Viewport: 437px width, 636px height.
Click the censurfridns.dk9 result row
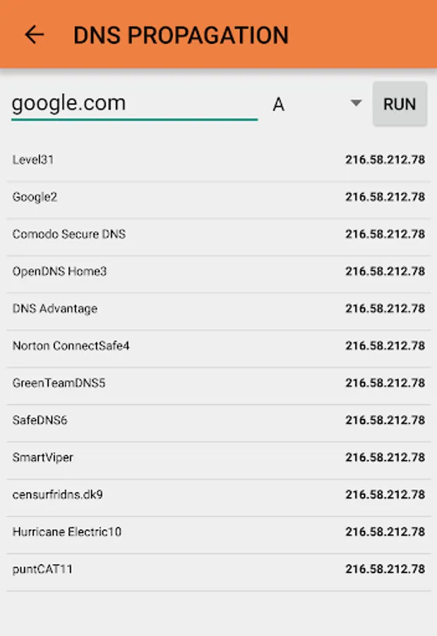click(141, 495)
